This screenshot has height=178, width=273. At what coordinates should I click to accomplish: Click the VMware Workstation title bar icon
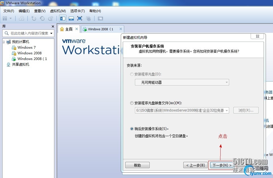2,3
